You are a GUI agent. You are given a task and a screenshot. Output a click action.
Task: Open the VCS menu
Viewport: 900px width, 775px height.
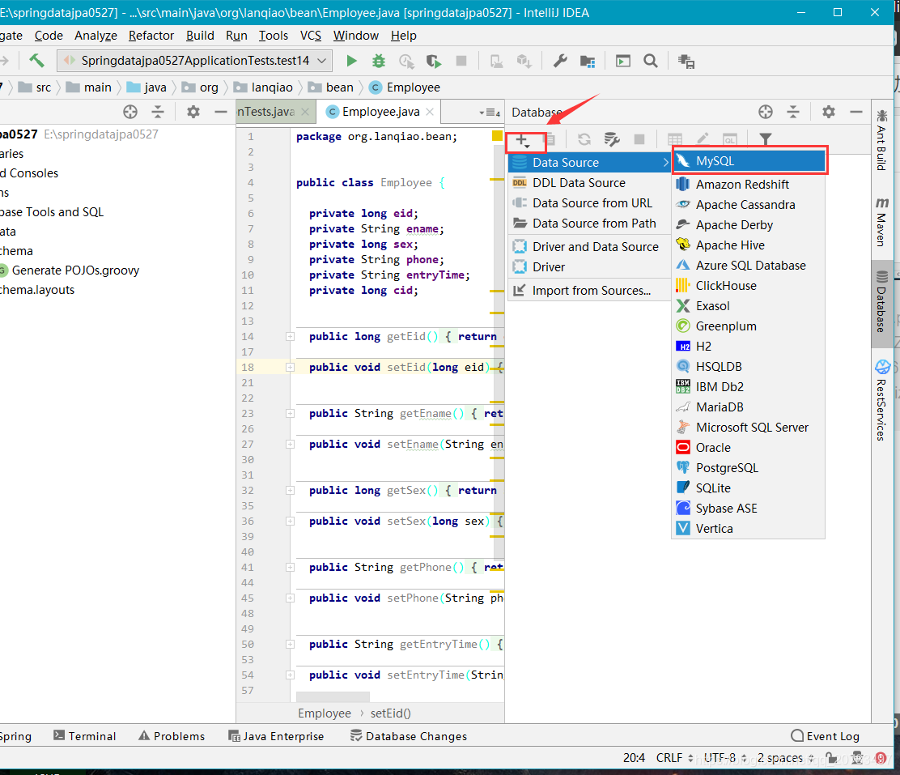(x=311, y=36)
